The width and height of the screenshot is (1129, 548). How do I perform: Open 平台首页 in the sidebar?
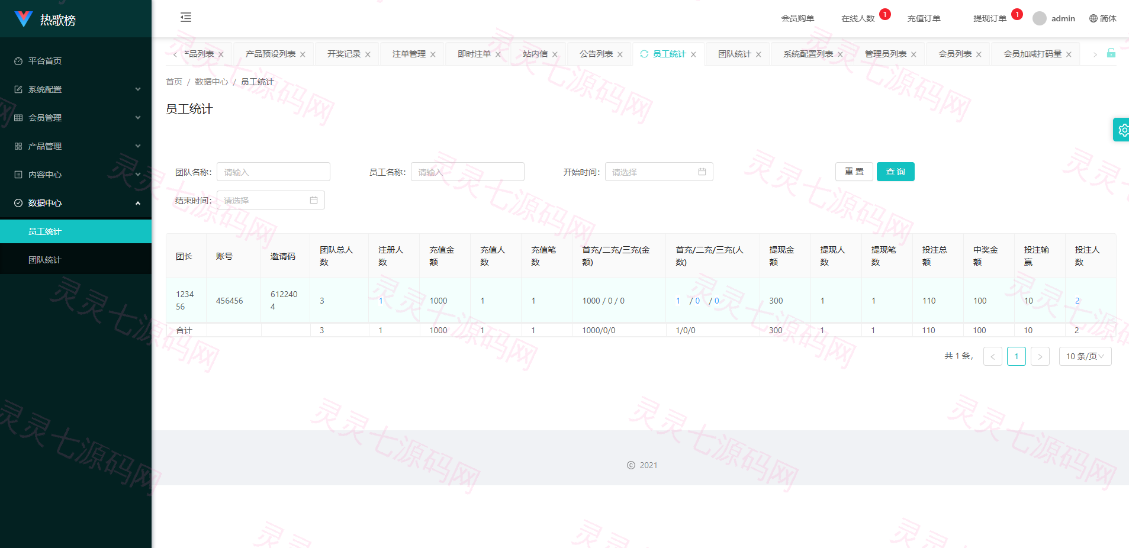pyautogui.click(x=76, y=61)
